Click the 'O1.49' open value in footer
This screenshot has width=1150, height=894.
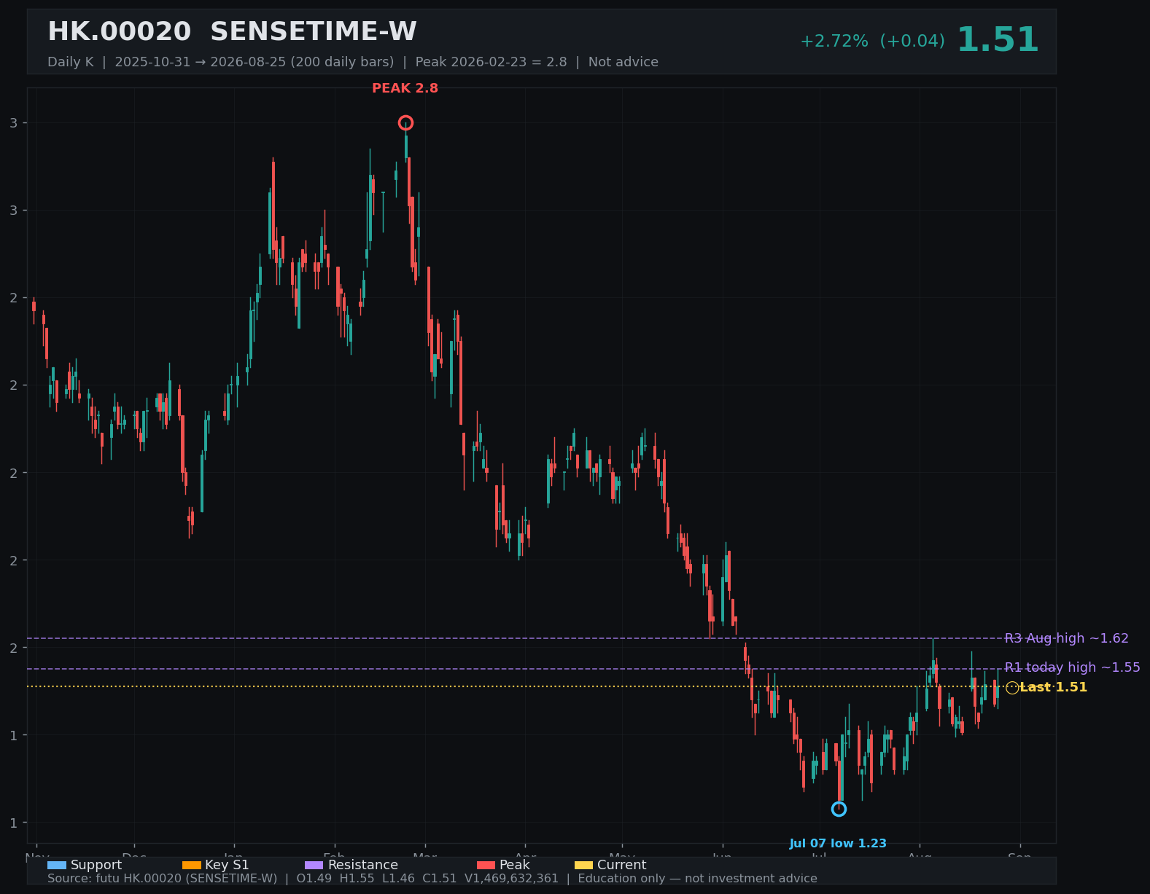click(x=314, y=879)
